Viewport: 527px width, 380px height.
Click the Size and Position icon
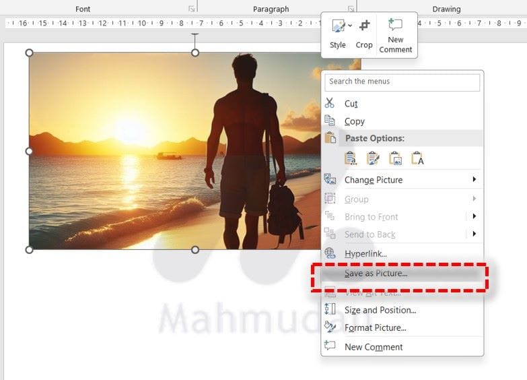tap(330, 309)
